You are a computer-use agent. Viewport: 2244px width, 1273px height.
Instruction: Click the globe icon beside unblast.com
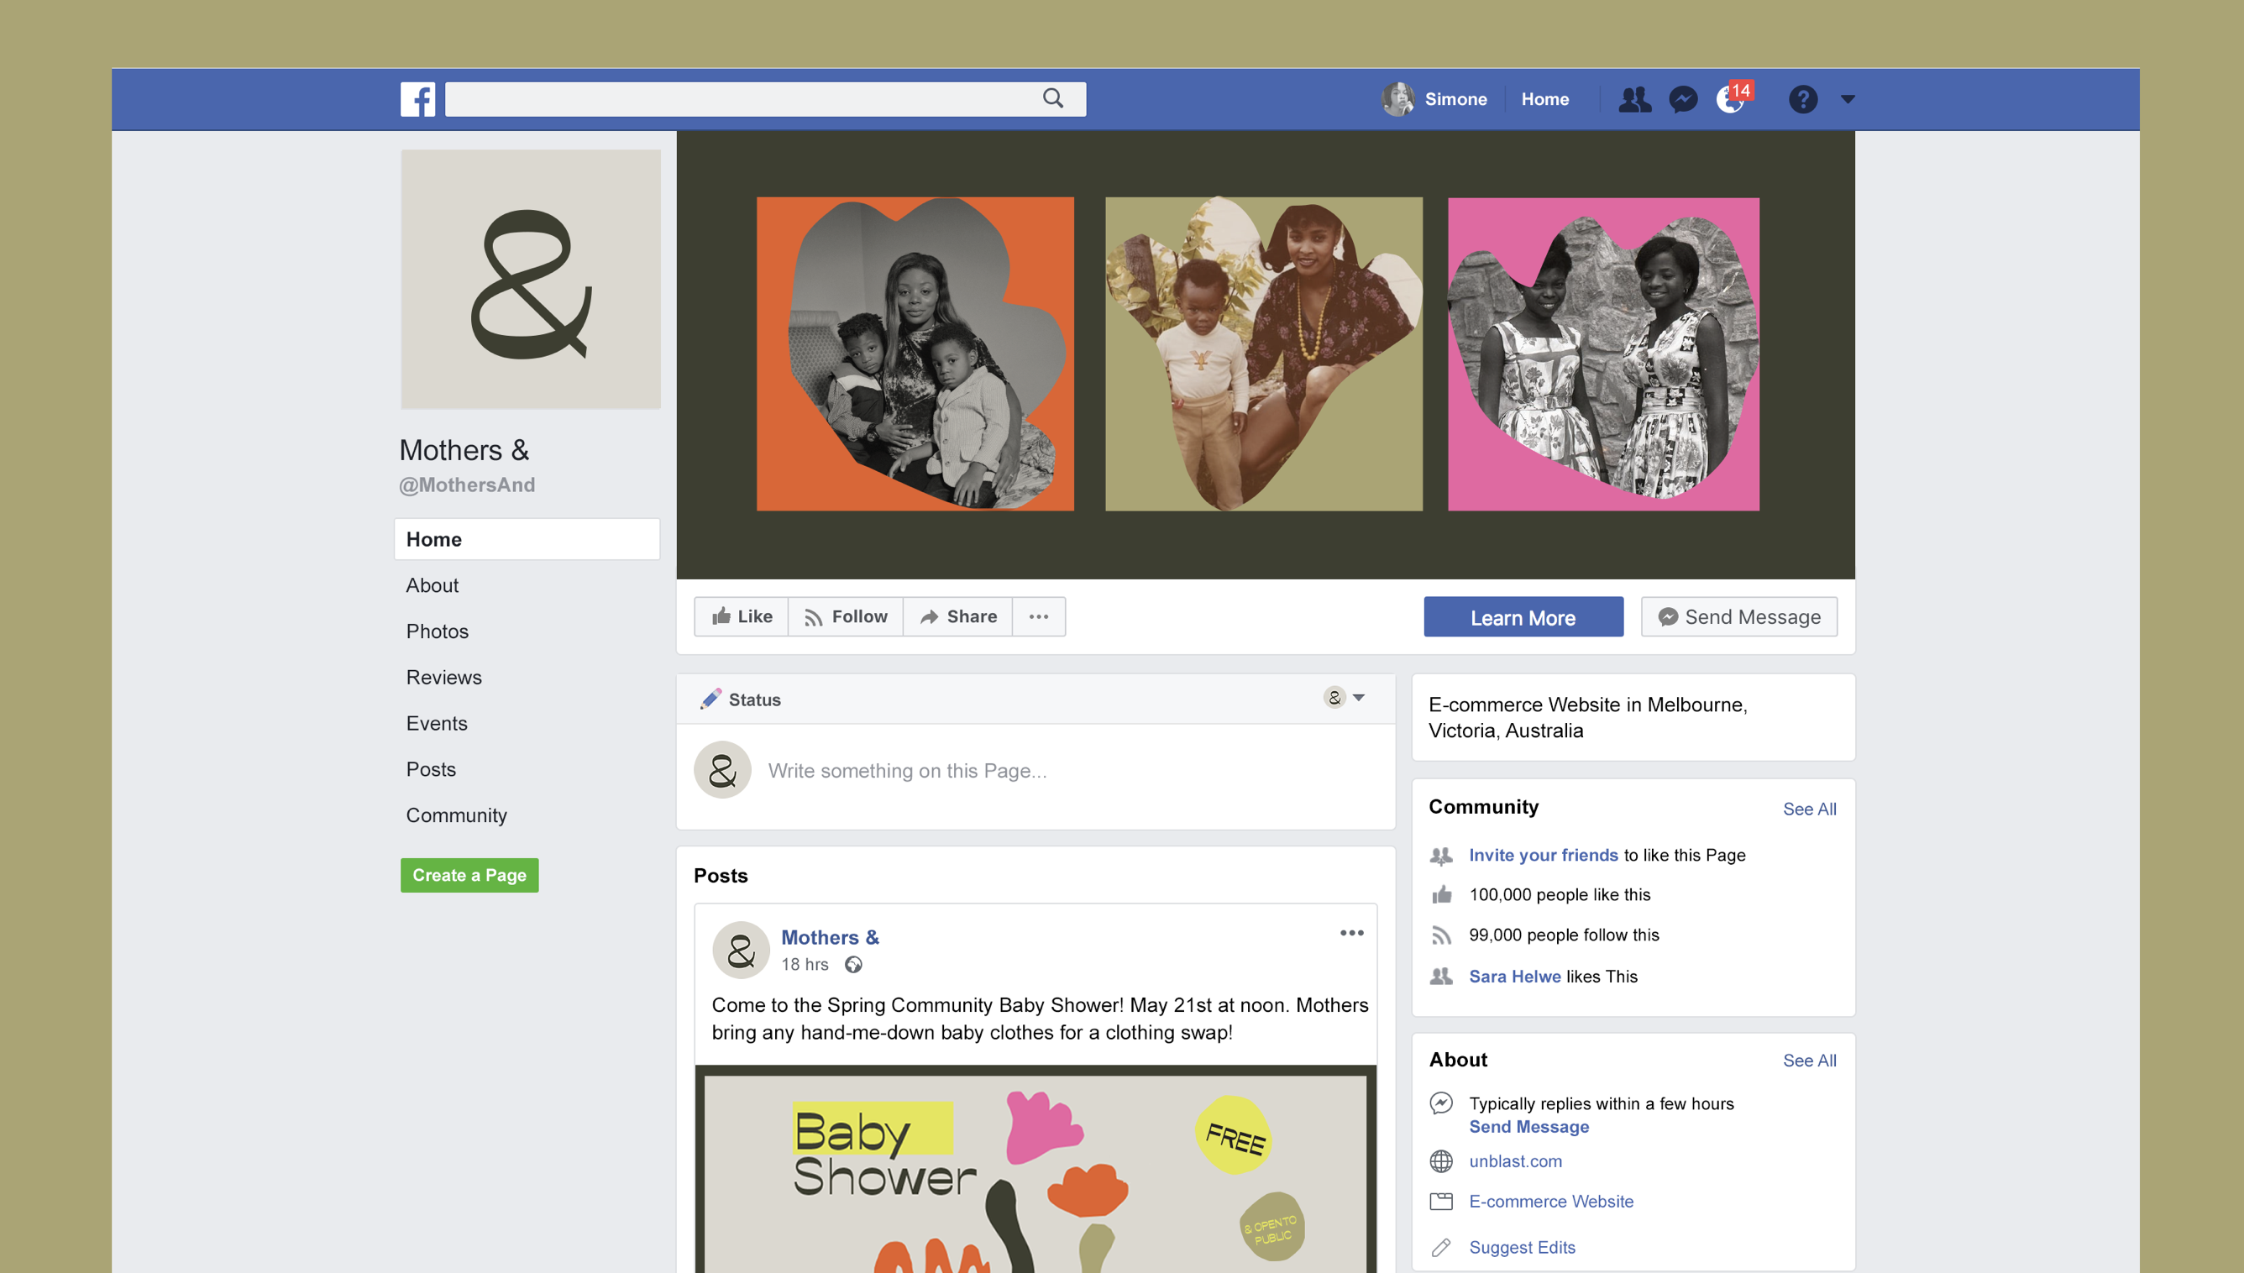tap(1440, 1161)
